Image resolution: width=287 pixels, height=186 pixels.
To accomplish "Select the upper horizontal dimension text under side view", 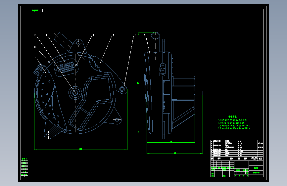I will pos(171,141).
